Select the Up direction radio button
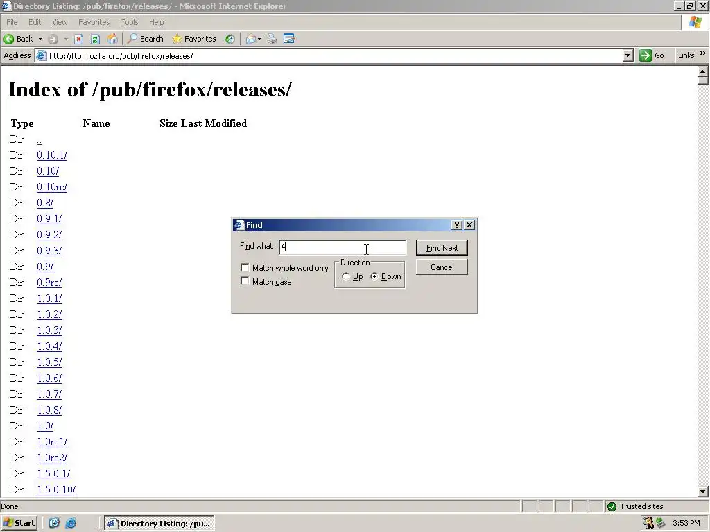Image resolution: width=710 pixels, height=532 pixels. click(x=346, y=276)
